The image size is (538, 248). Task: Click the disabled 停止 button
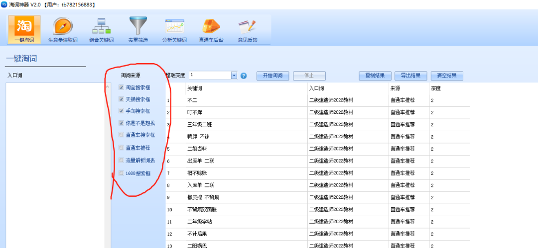click(309, 76)
